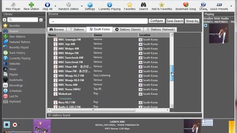This screenshot has height=133, width=237.
Task: Select MBC Jeju AM station
Action: click(67, 44)
